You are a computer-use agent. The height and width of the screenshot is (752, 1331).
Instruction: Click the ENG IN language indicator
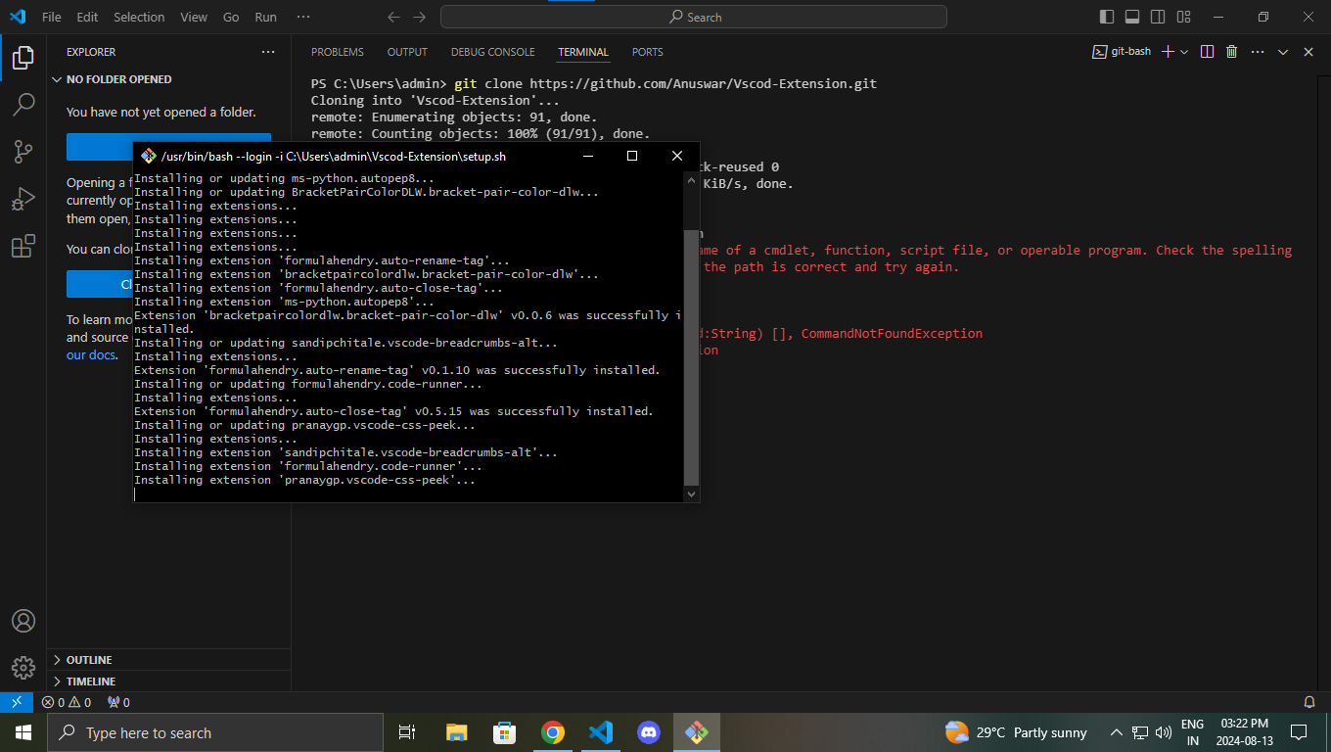click(1192, 732)
